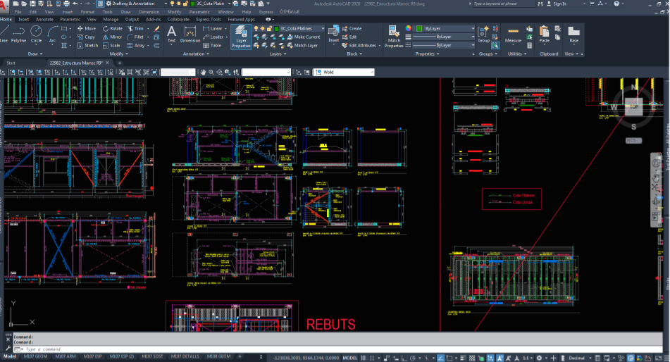Open the Start tab
The height and width of the screenshot is (362, 670).
click(x=11, y=63)
